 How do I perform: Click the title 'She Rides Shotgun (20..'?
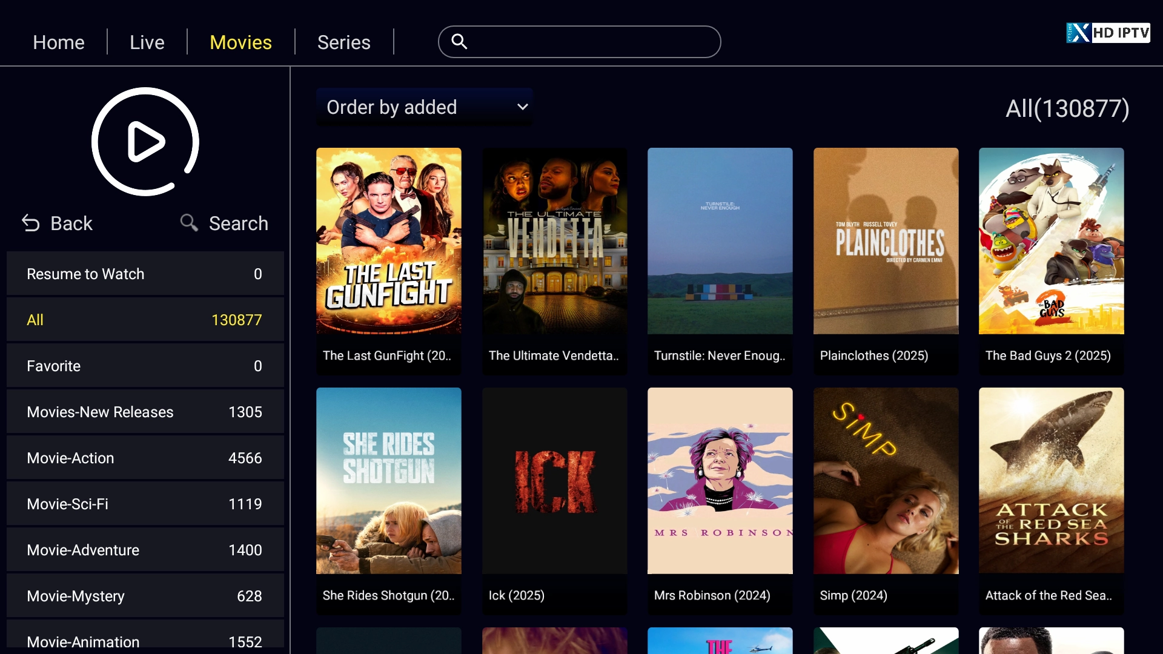[x=388, y=595]
